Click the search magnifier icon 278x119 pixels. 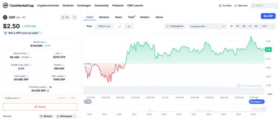(254, 6)
